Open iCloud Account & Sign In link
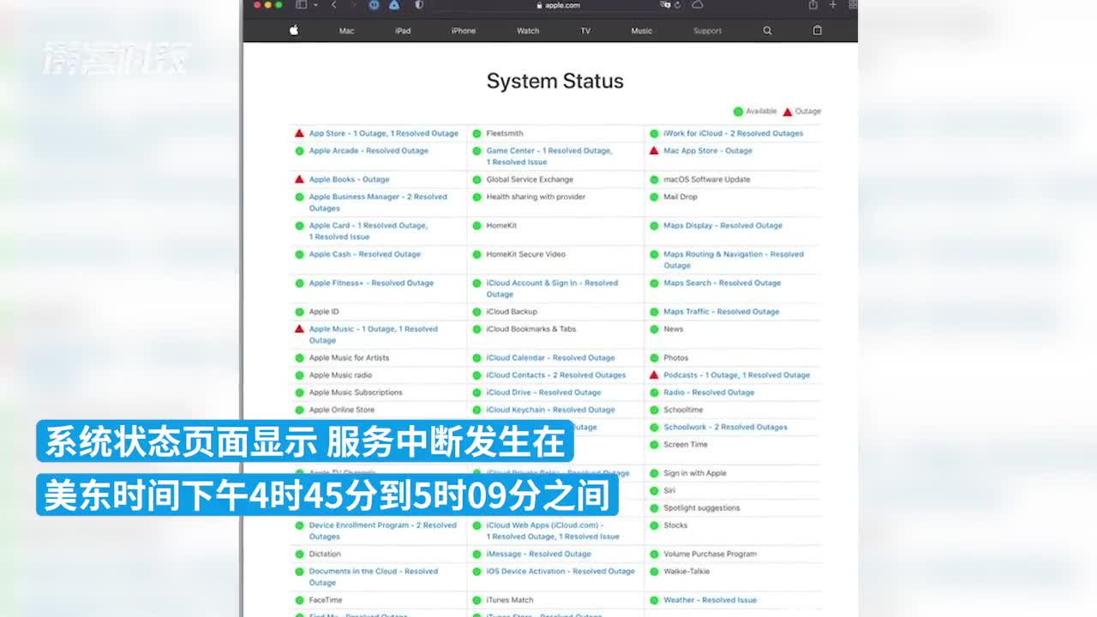Viewport: 1097px width, 617px height. [552, 289]
